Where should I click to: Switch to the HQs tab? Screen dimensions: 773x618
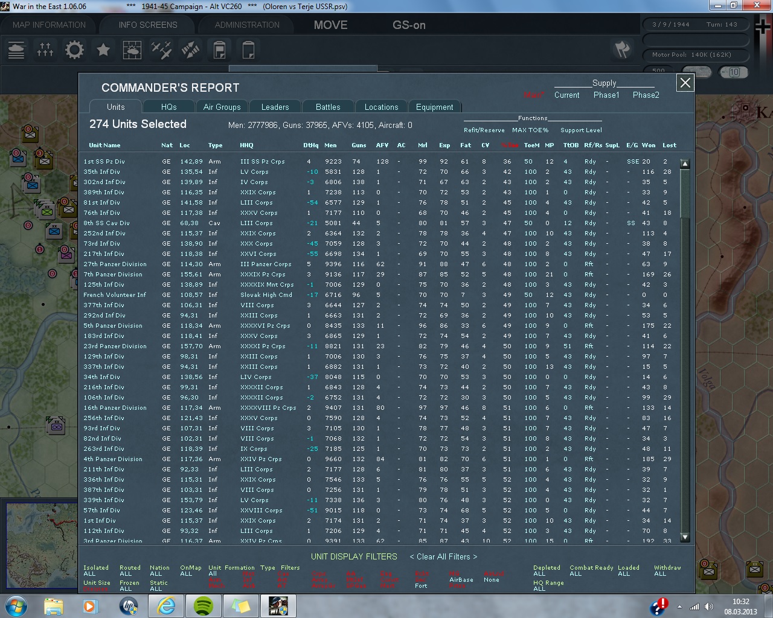169,107
